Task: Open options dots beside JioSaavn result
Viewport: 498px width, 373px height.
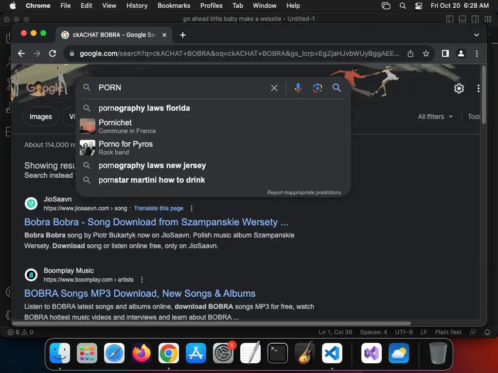Action: 191,208
